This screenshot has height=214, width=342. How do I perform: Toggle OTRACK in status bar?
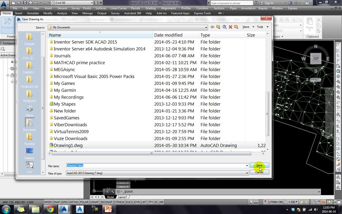point(119,202)
